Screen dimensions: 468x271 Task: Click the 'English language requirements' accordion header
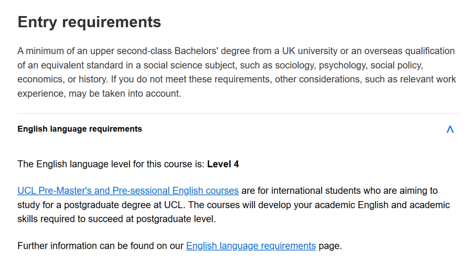pos(80,129)
